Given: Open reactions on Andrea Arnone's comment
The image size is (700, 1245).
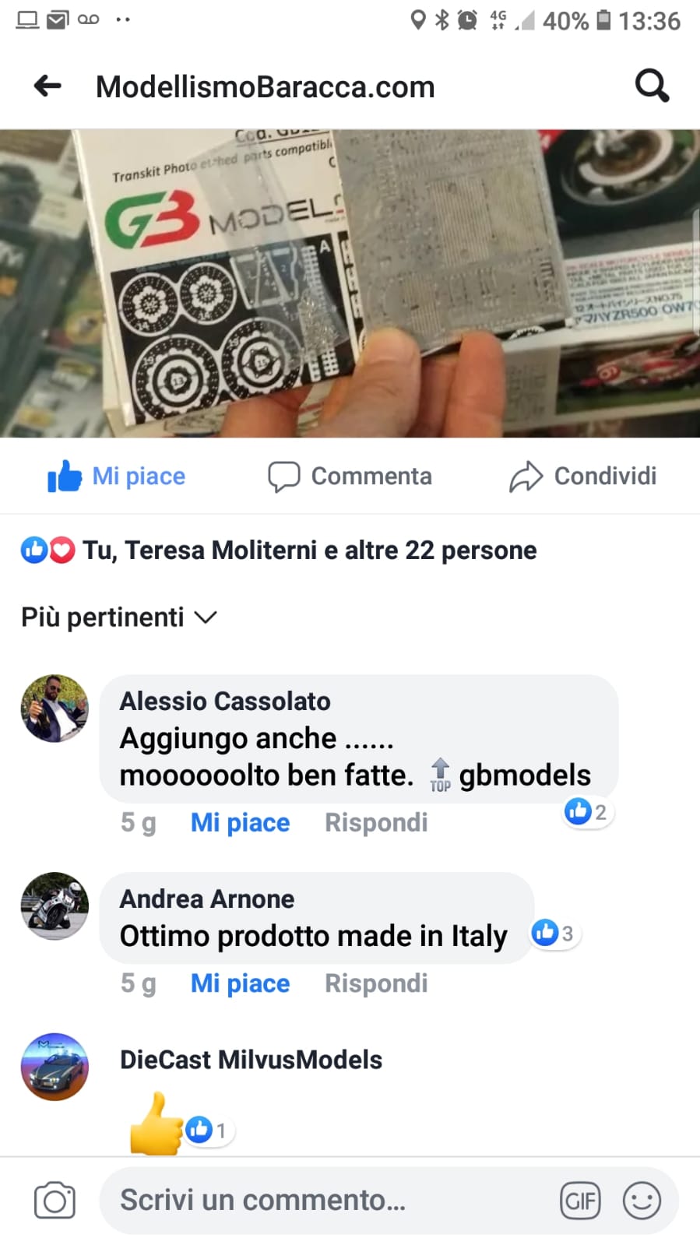Looking at the screenshot, I should (x=554, y=933).
